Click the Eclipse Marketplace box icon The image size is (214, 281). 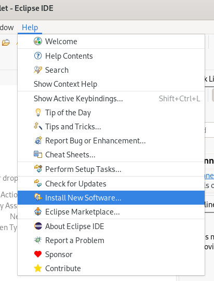click(x=38, y=211)
